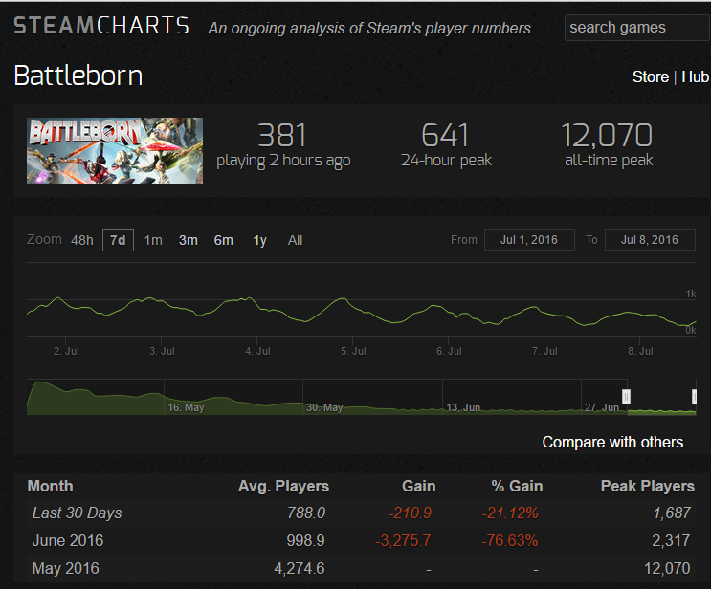Click the 2. Jul axis label
711x589 pixels.
66,351
